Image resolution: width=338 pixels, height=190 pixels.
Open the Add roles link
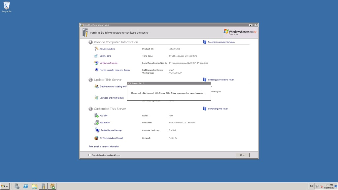[103, 116]
